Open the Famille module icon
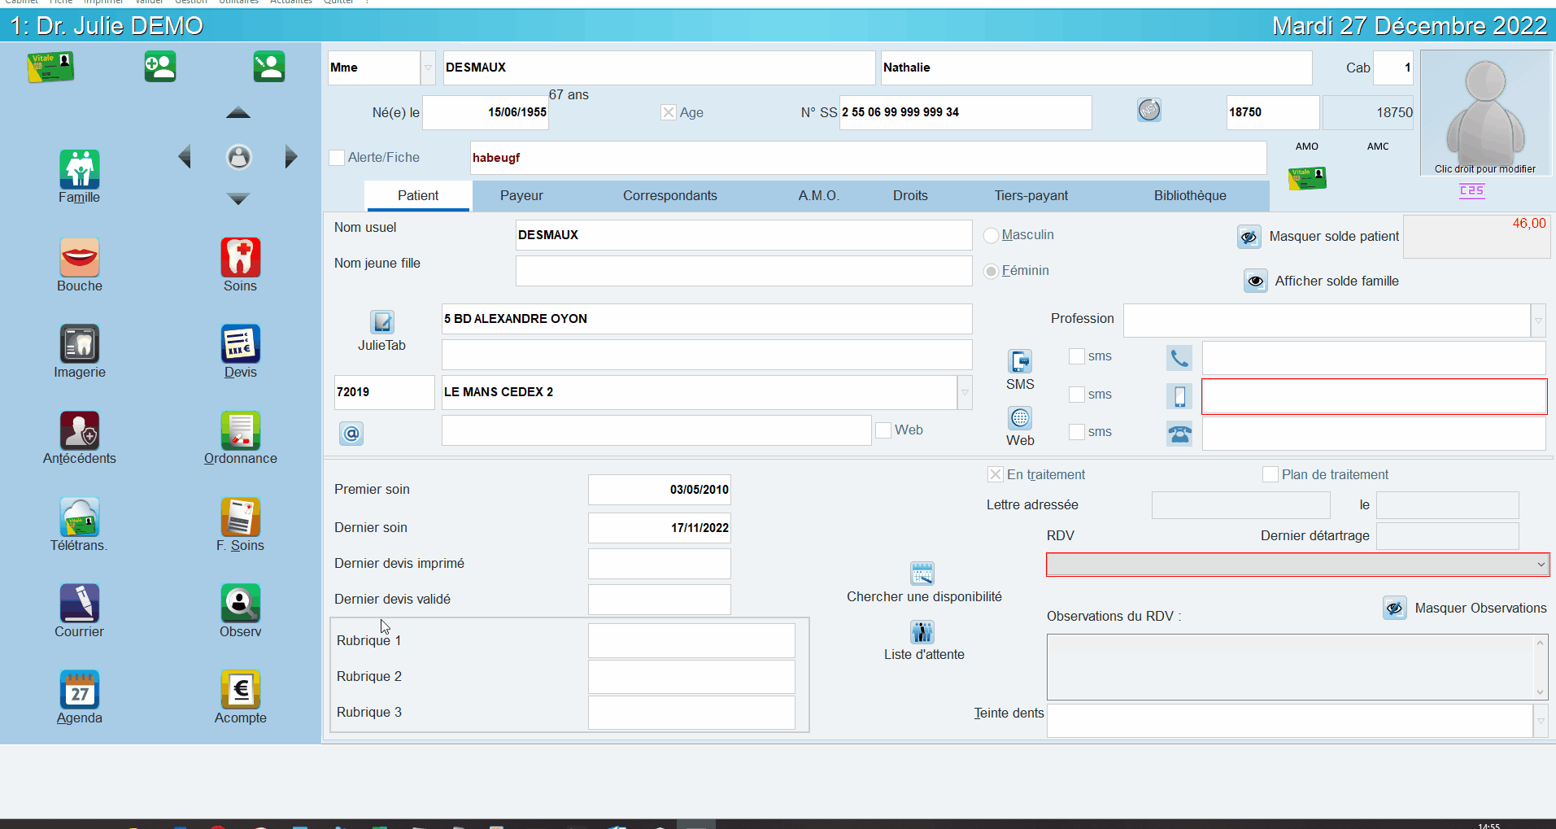The height and width of the screenshot is (829, 1556). 79,169
